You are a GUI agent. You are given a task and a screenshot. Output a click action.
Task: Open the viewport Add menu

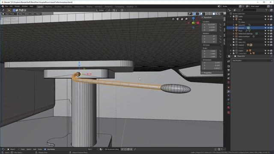point(33,14)
